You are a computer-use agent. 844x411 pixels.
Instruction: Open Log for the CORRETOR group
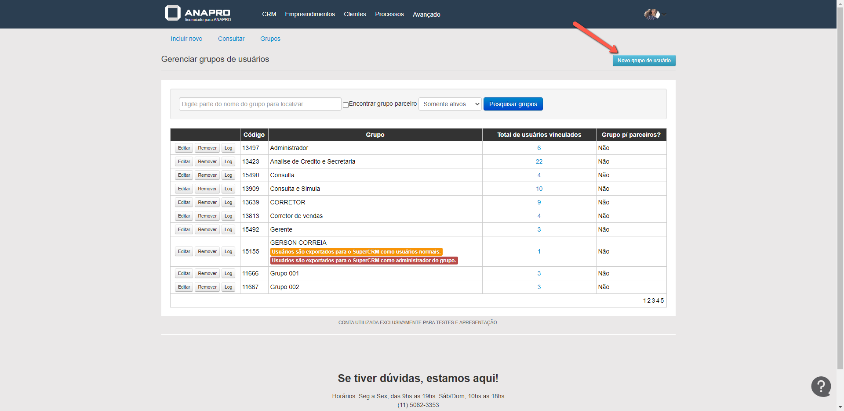[228, 202]
